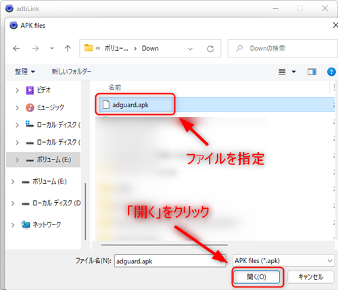Toggle the preview pane icon

tap(312, 72)
